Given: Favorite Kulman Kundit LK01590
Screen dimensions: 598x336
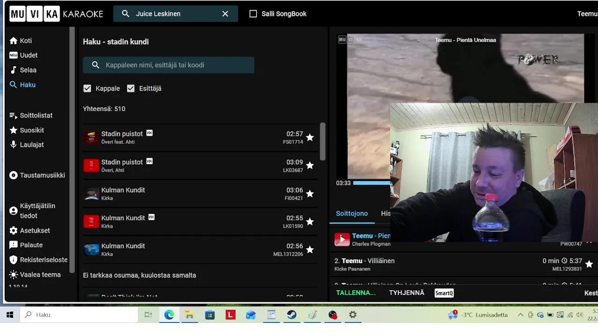Looking at the screenshot, I should 310,222.
